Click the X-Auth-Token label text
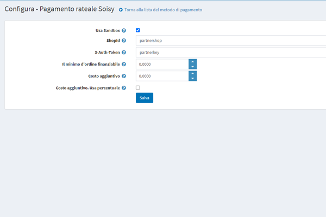This screenshot has width=326, height=217. [107, 52]
